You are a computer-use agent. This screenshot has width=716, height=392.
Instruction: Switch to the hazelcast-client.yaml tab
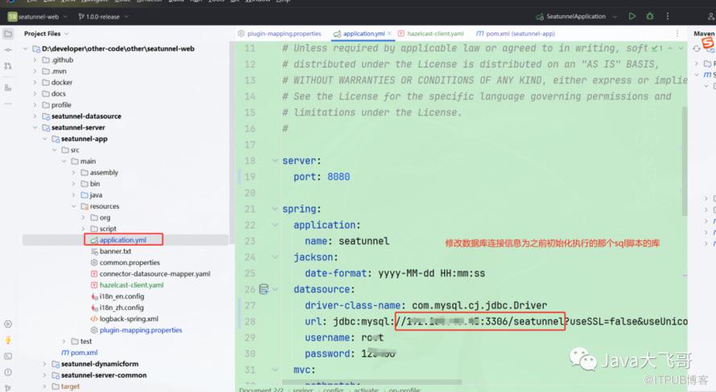[x=434, y=34]
